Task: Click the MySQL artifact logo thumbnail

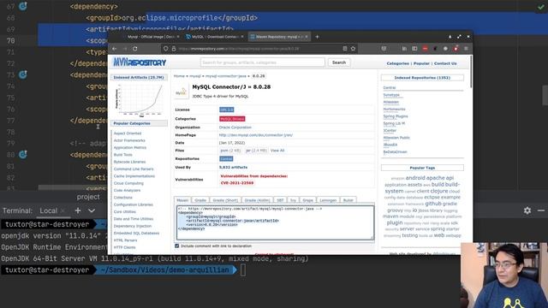Action: click(x=181, y=92)
